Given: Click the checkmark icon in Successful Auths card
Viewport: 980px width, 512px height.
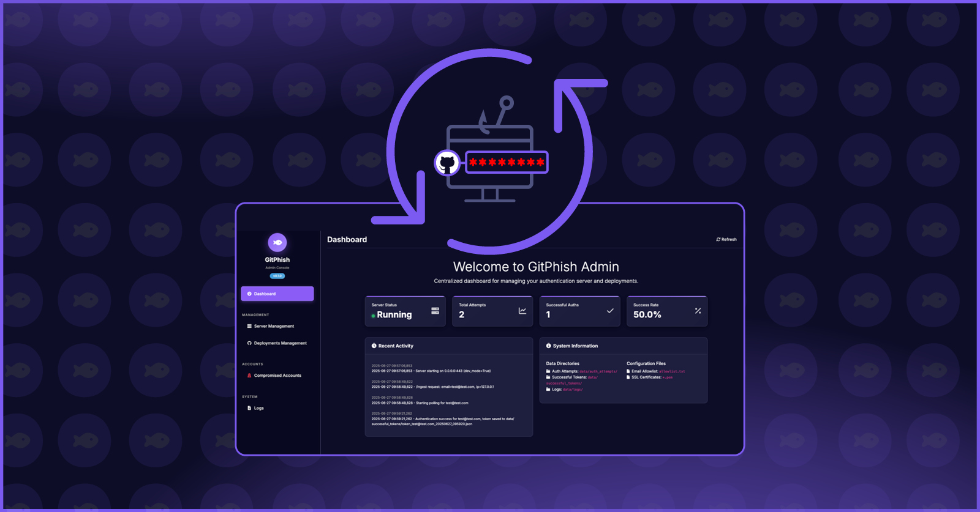Looking at the screenshot, I should [x=610, y=311].
